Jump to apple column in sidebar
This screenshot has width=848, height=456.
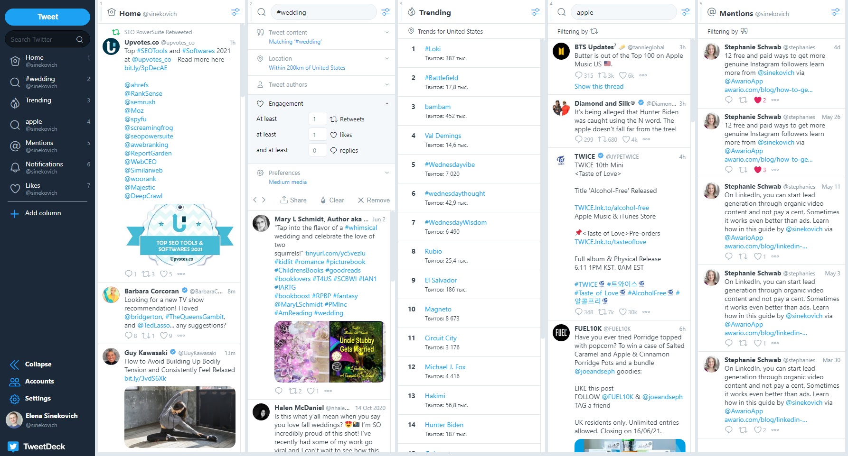click(47, 125)
